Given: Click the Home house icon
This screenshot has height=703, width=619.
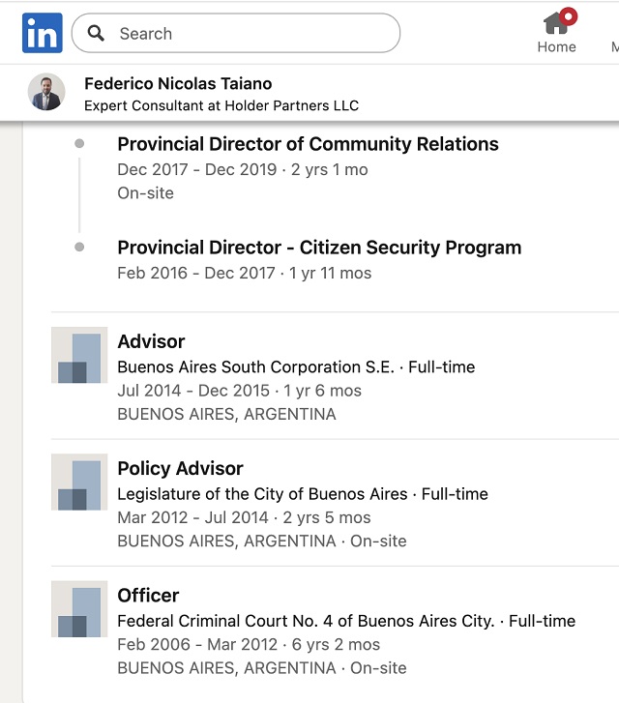Looking at the screenshot, I should tap(555, 23).
